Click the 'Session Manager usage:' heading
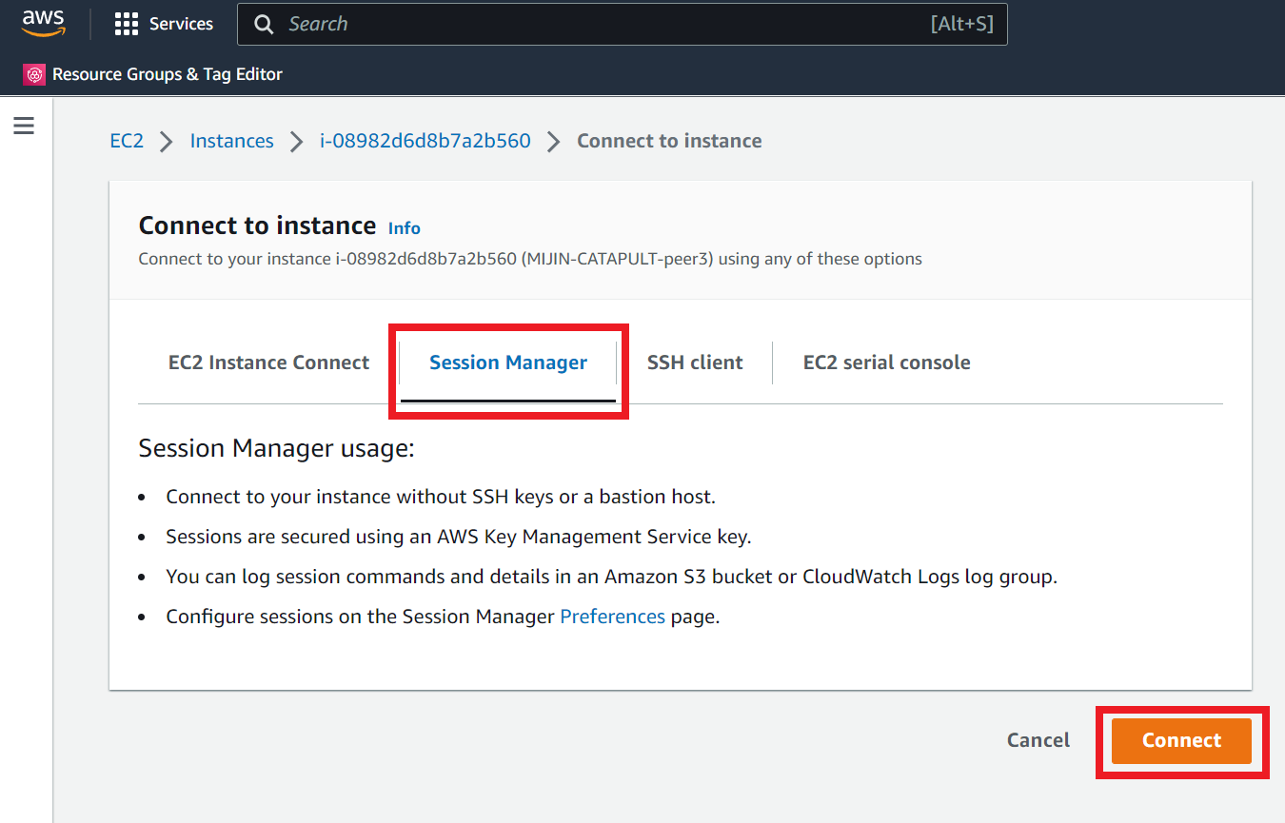Image resolution: width=1285 pixels, height=823 pixels. point(277,448)
